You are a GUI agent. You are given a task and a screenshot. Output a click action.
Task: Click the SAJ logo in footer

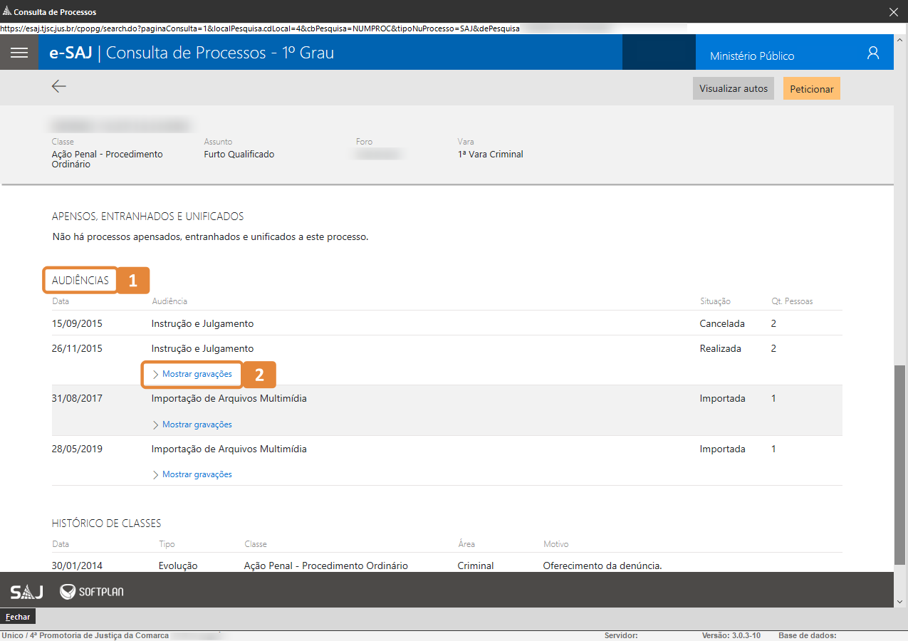[26, 592]
